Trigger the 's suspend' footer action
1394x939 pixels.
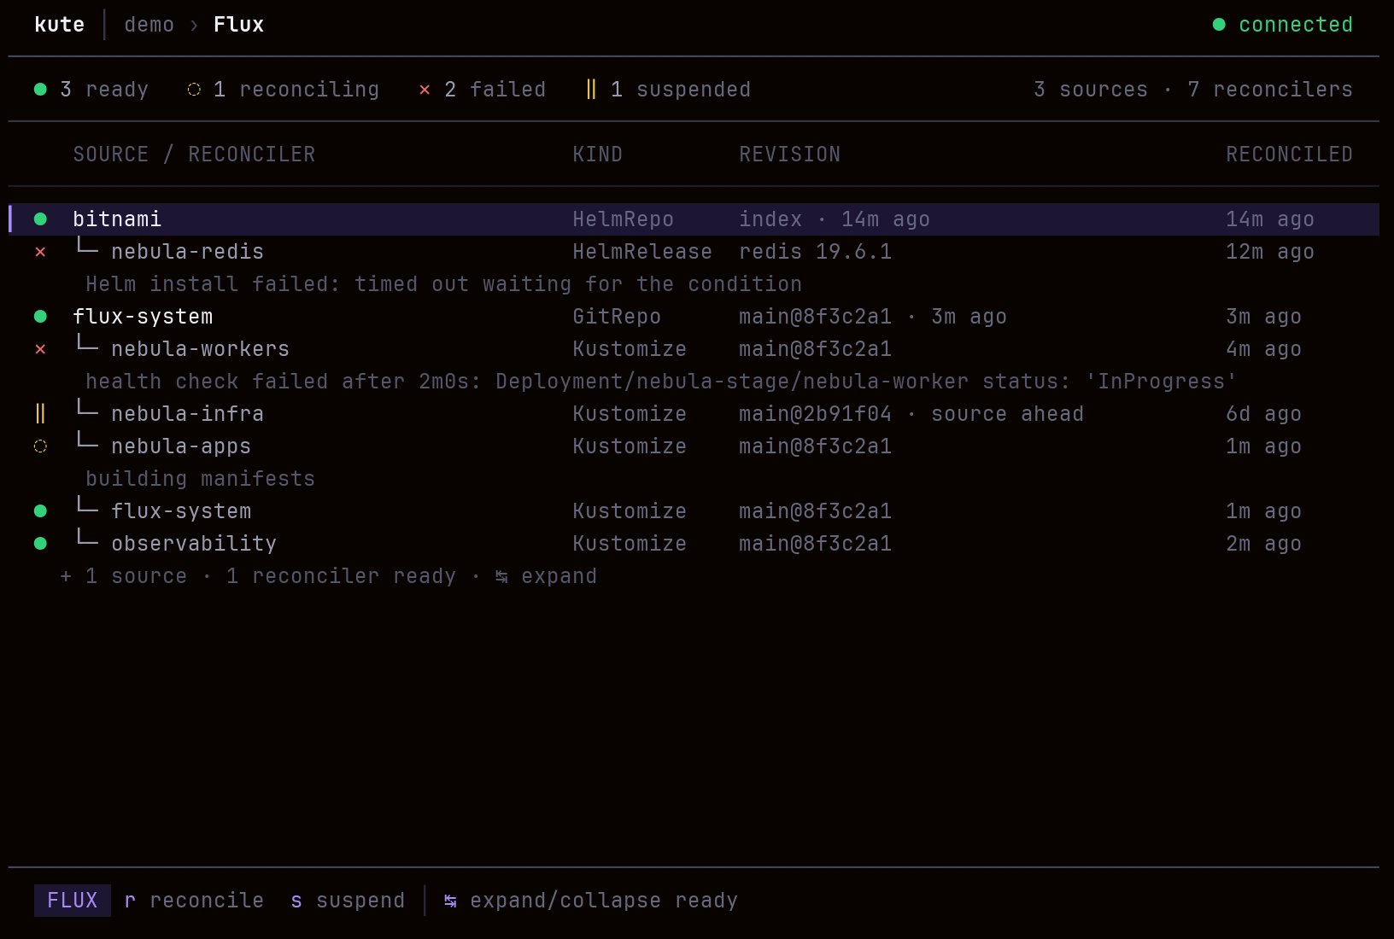pyautogui.click(x=348, y=901)
